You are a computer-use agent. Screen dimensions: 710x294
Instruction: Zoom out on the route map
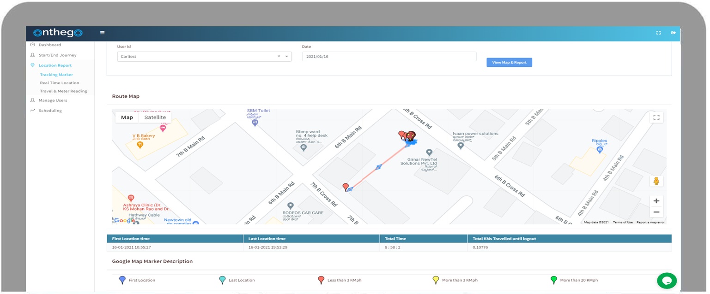[656, 212]
